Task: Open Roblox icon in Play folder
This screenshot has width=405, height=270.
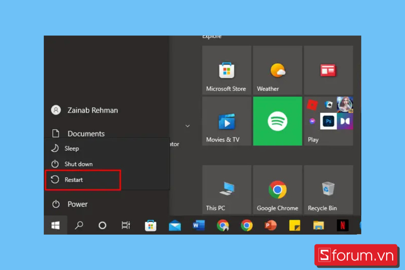Action: click(313, 105)
